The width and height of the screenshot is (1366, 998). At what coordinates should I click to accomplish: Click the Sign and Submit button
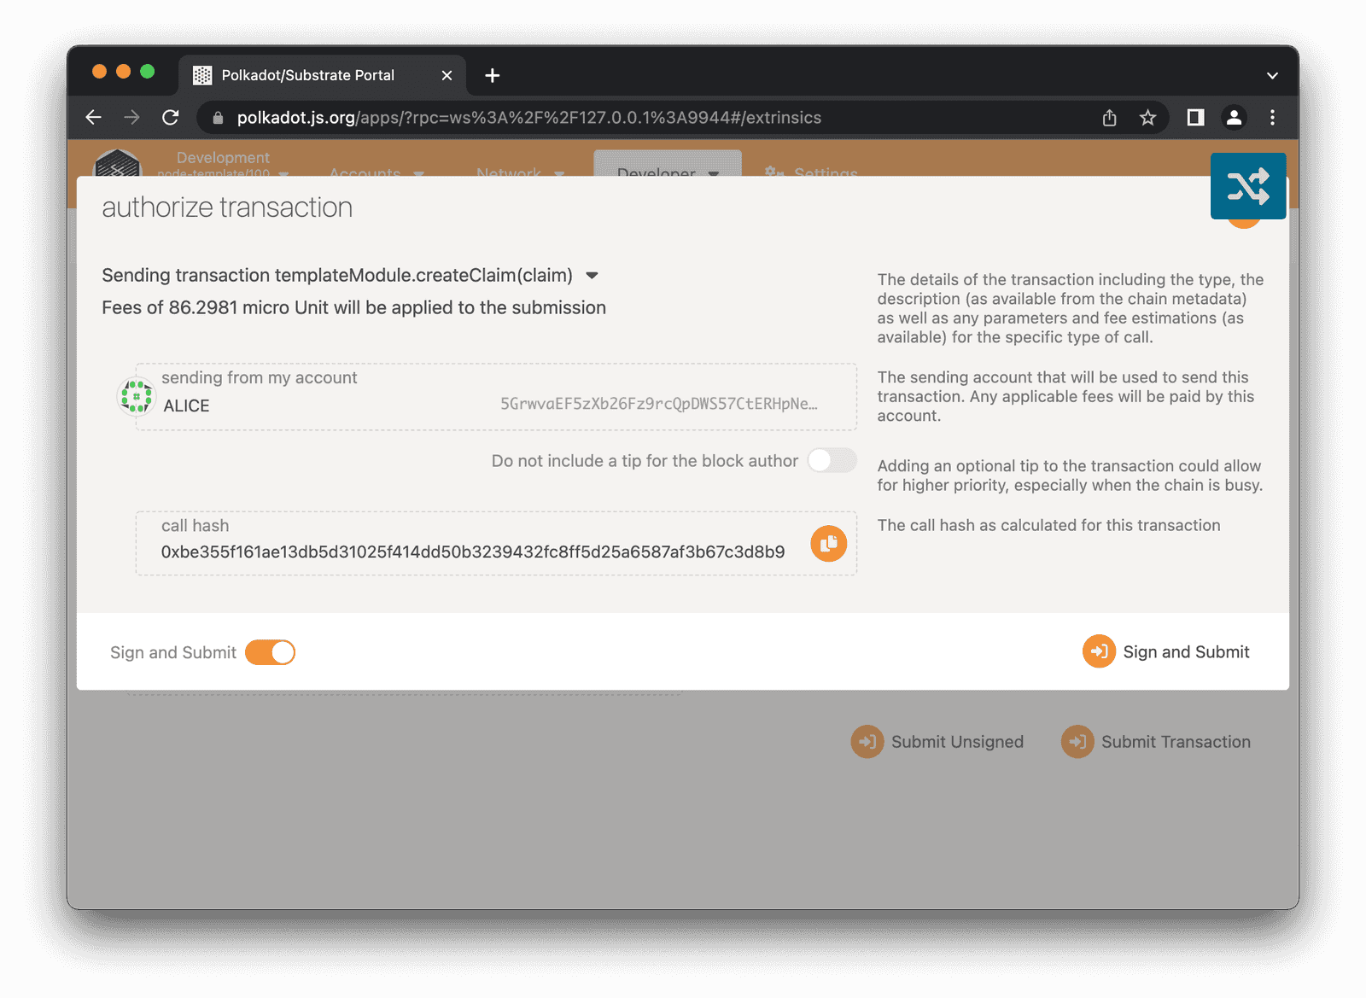(1166, 652)
